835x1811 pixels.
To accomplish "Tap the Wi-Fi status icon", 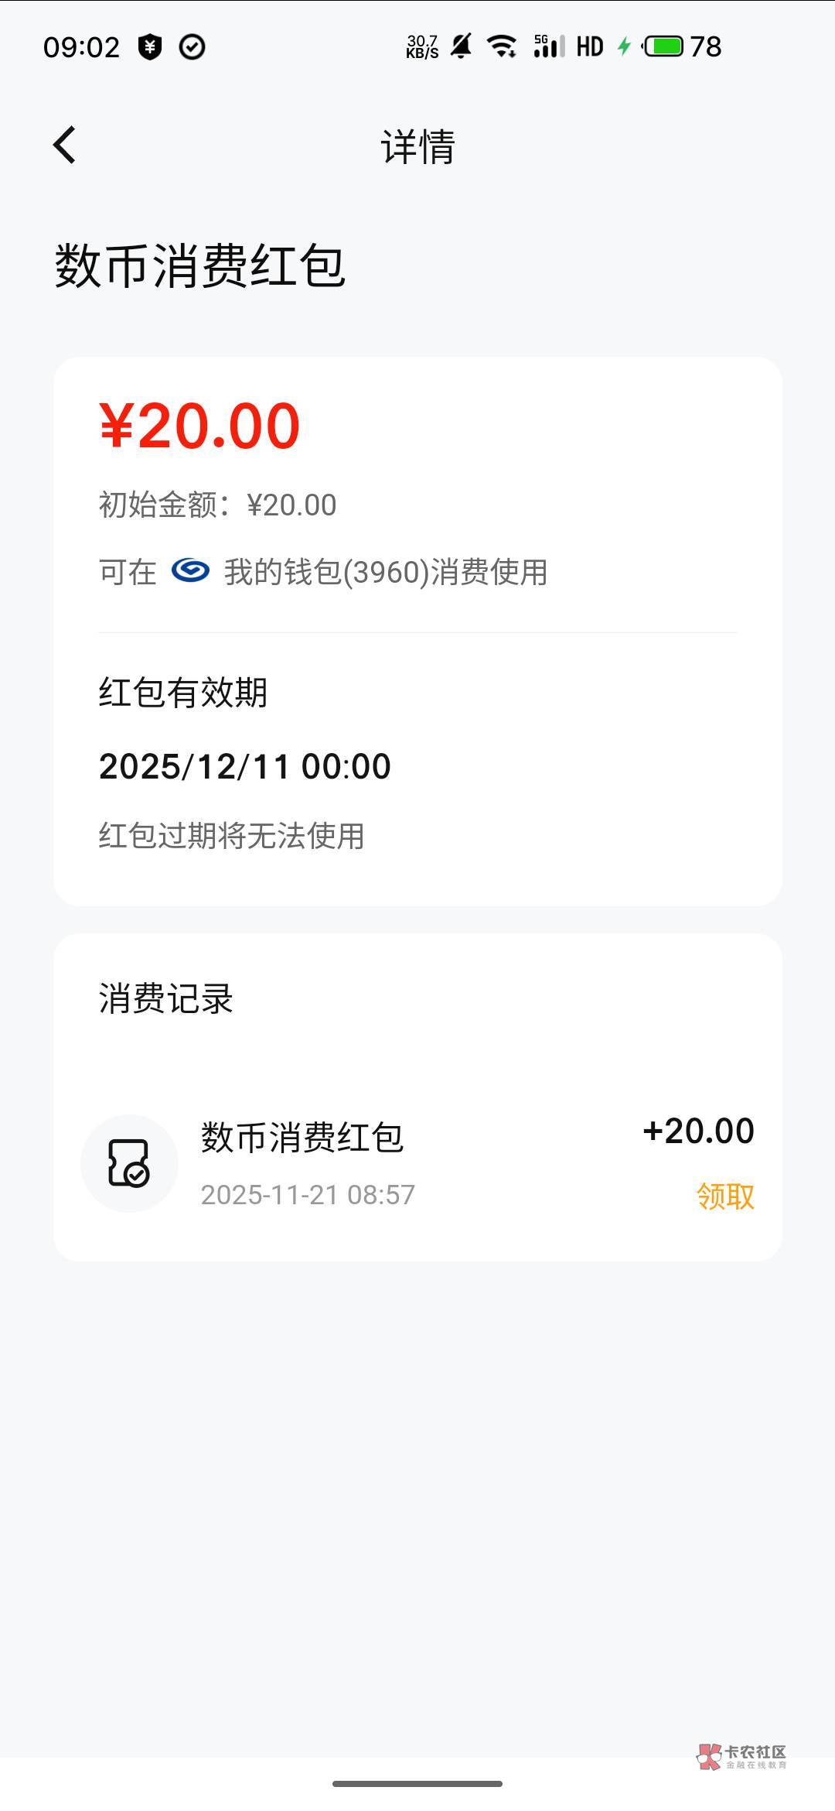I will (503, 46).
